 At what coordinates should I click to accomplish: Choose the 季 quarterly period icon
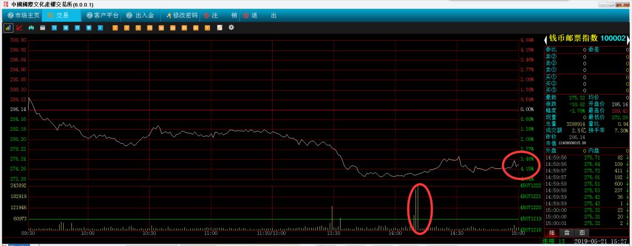[89, 28]
